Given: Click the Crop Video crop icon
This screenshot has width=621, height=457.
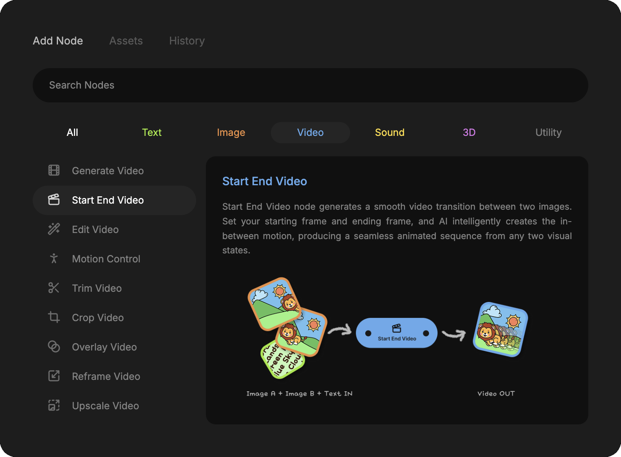Looking at the screenshot, I should point(54,317).
